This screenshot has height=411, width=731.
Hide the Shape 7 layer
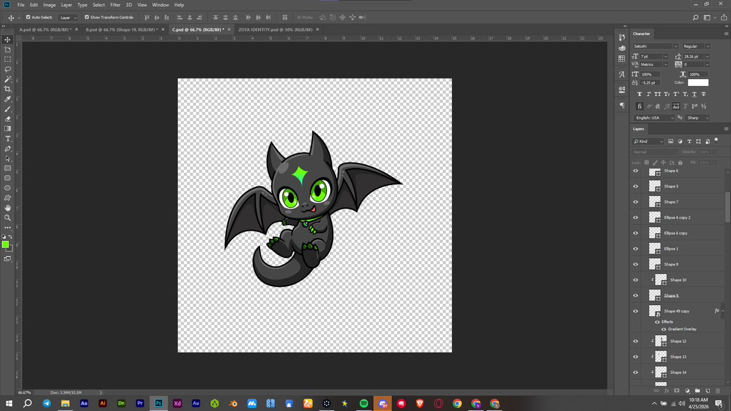click(x=635, y=202)
